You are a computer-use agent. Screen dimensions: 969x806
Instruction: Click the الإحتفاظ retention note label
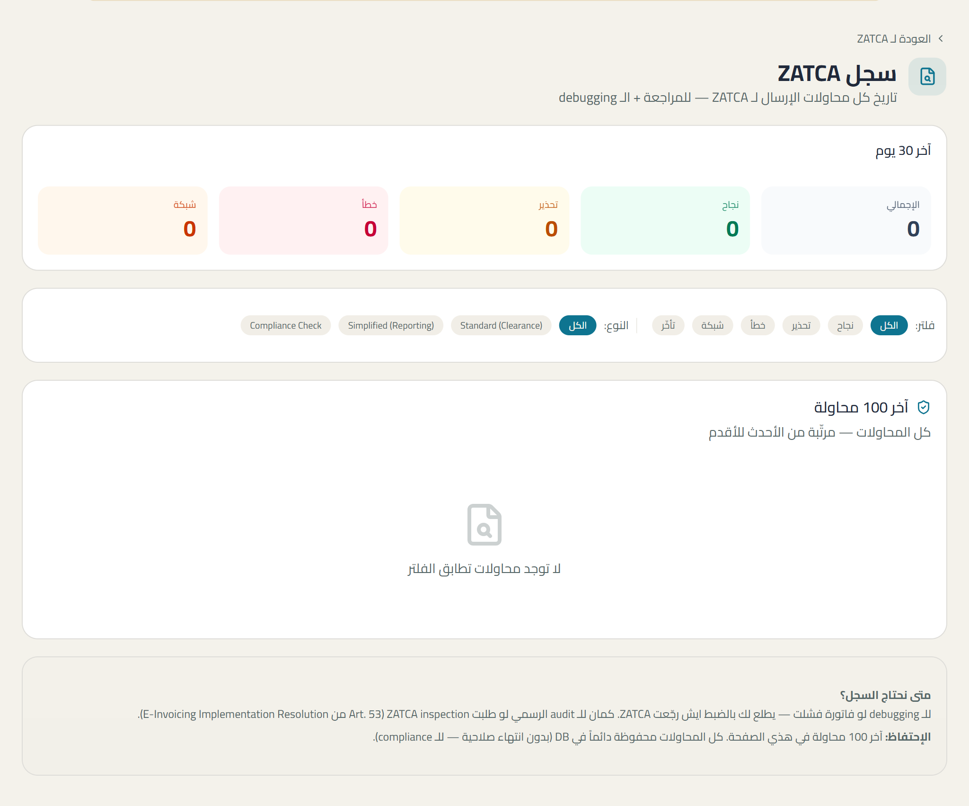(908, 737)
